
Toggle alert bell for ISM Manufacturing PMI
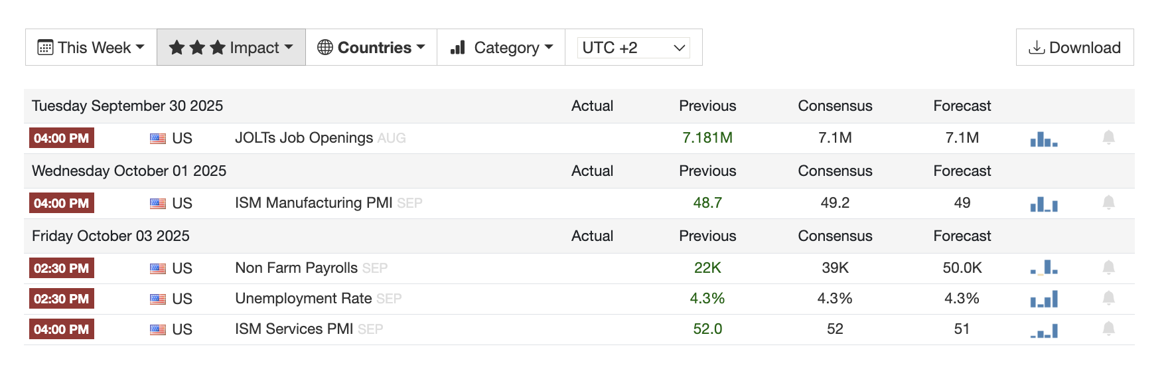pyautogui.click(x=1108, y=202)
